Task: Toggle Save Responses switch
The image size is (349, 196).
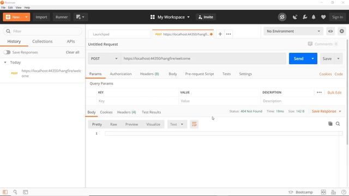Action: click(x=7, y=52)
